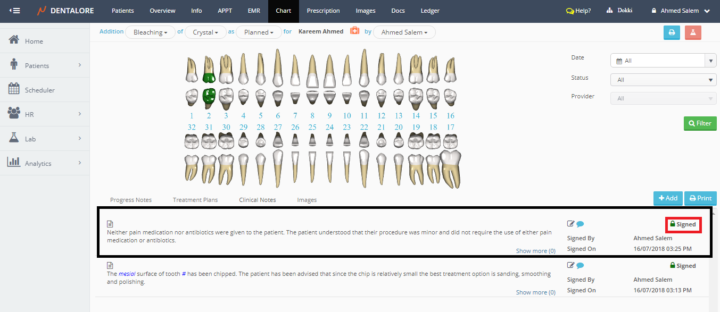
Task: Open the Prescription menu tab
Action: coord(323,11)
